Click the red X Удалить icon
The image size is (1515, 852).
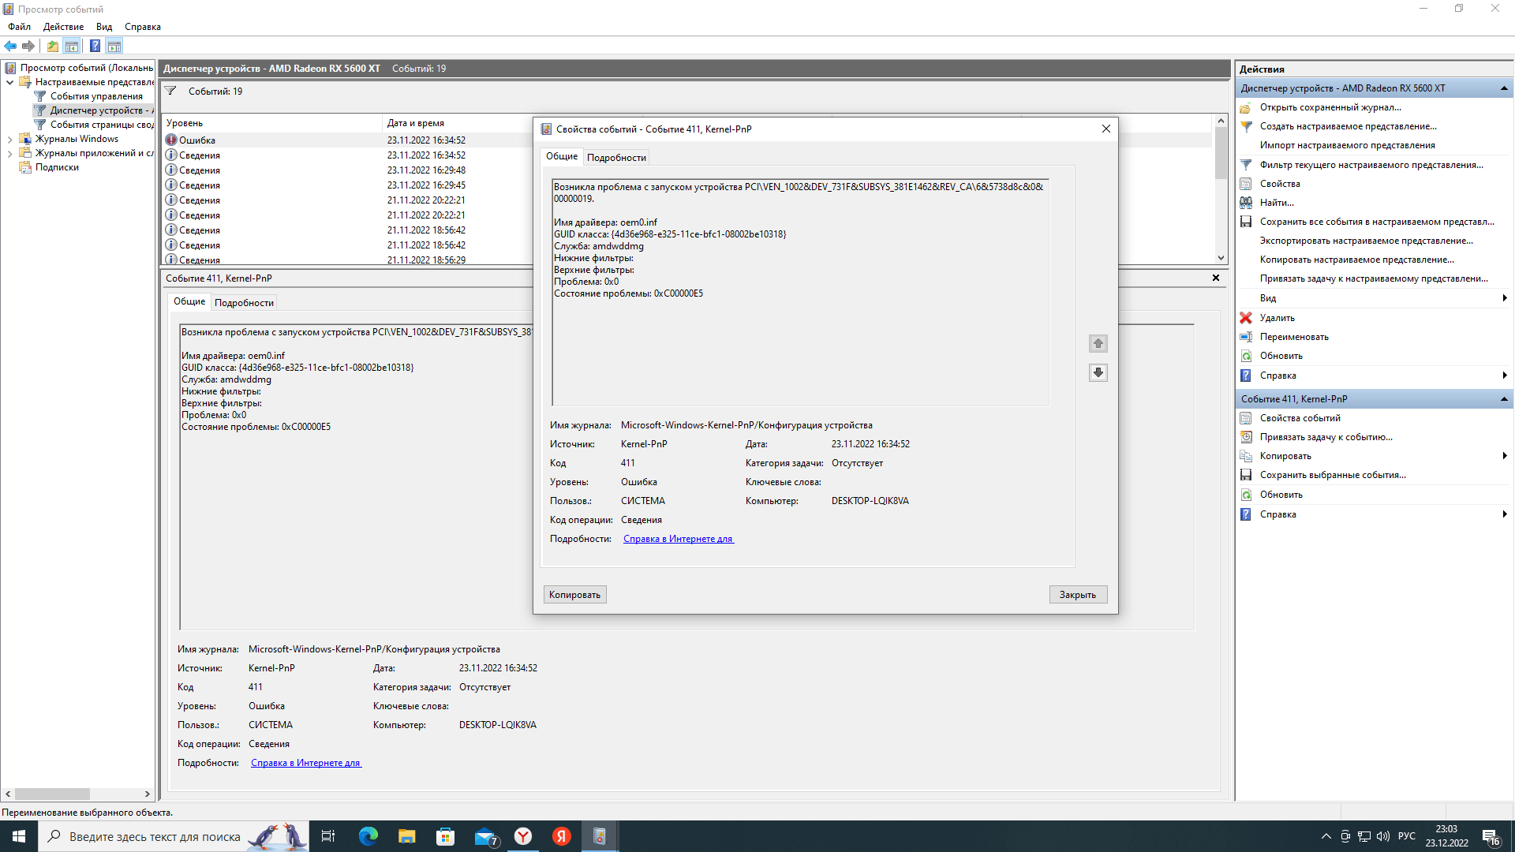pyautogui.click(x=1246, y=318)
